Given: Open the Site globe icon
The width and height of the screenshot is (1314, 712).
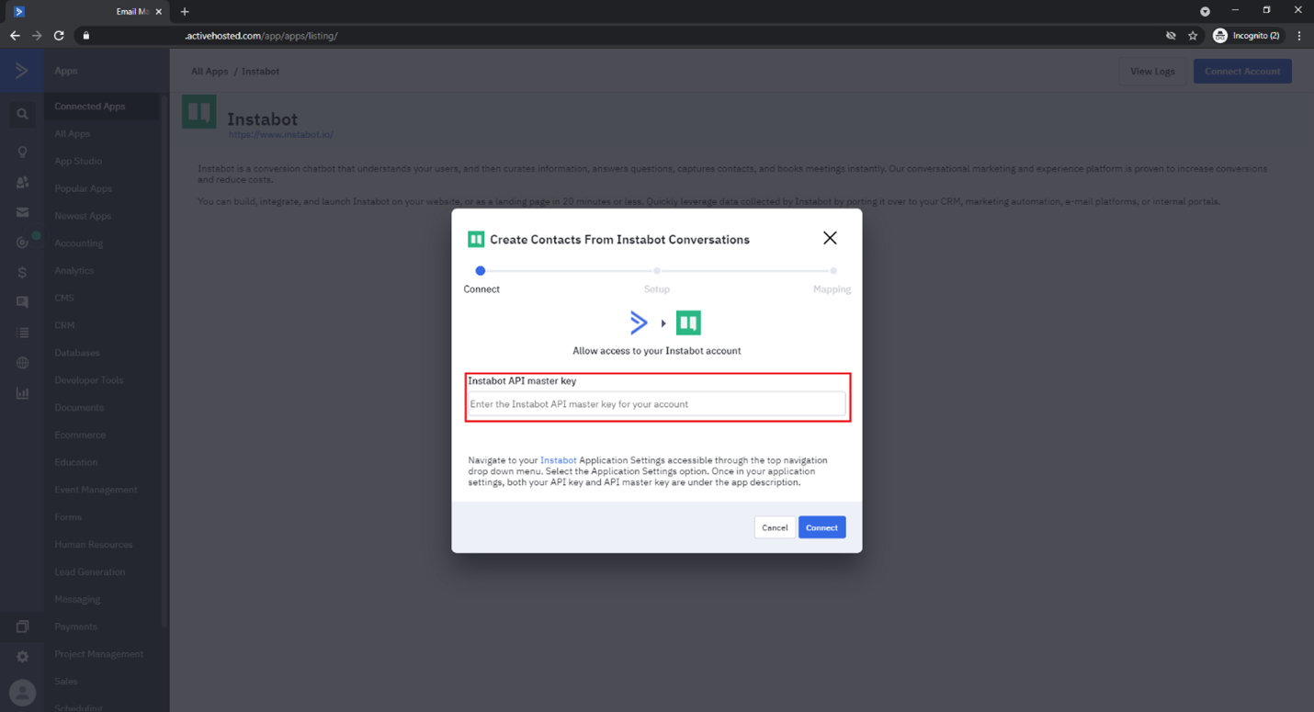Looking at the screenshot, I should [22, 363].
